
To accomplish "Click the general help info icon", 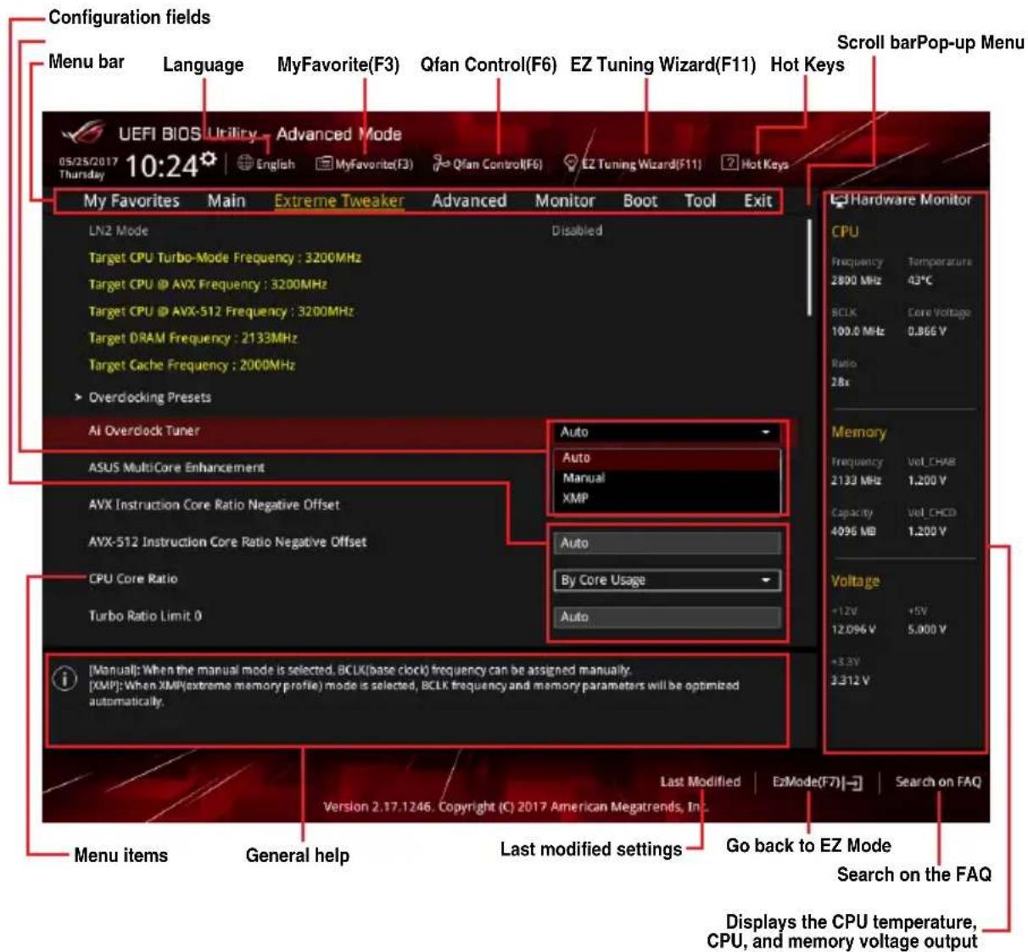I will [64, 679].
